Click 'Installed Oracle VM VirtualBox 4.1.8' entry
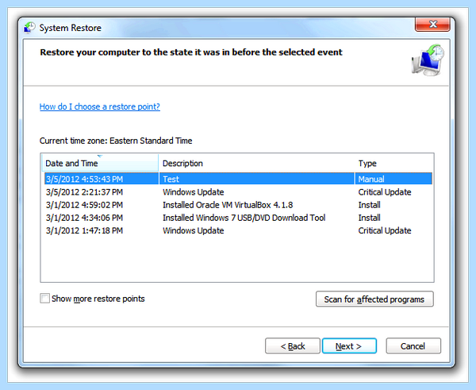The image size is (476, 390). tap(228, 205)
